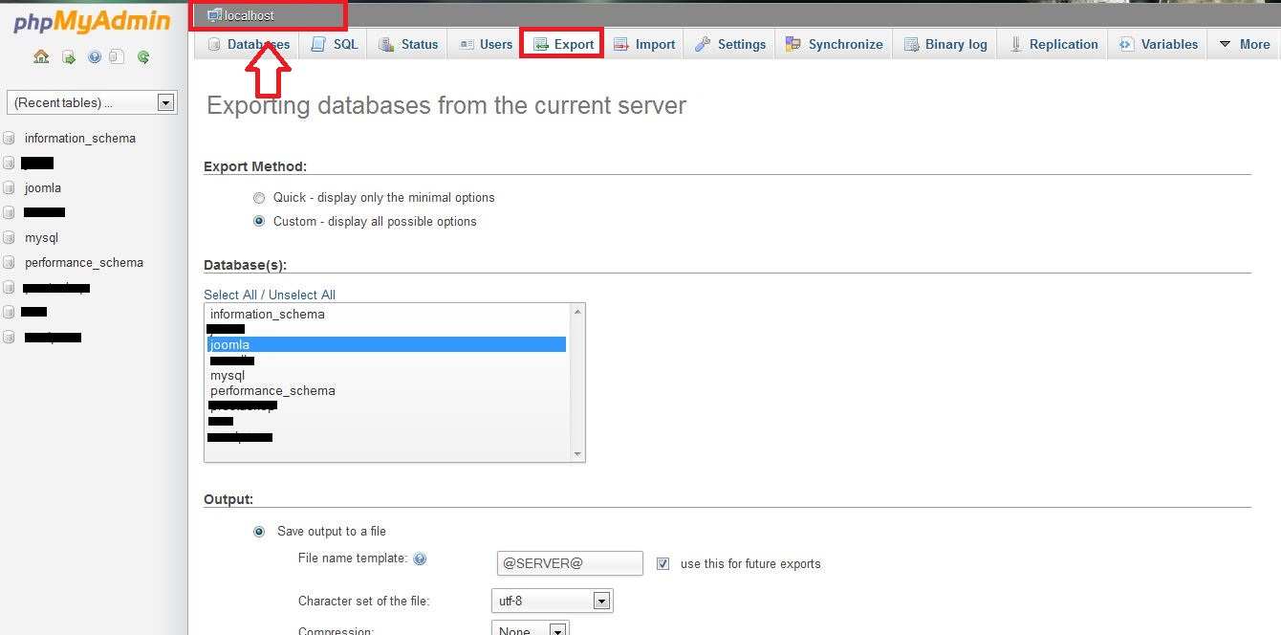Screen dimensions: 1281x635
Task: Open the blue question-mark documentation icon in sidebar
Action: point(95,57)
